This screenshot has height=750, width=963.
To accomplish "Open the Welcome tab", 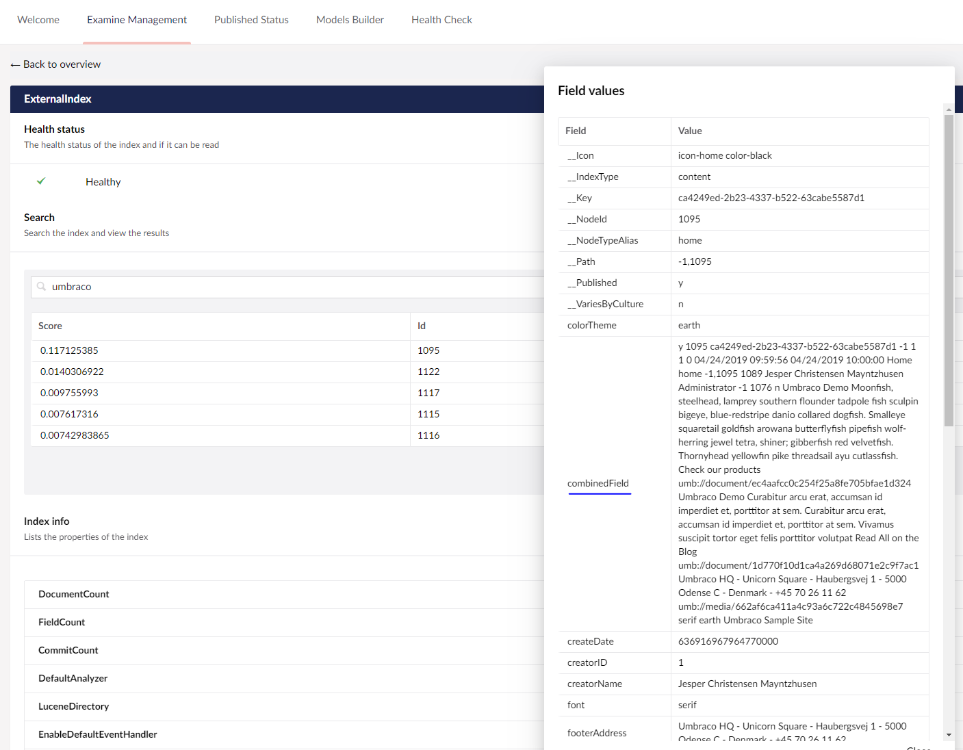I will pos(38,20).
